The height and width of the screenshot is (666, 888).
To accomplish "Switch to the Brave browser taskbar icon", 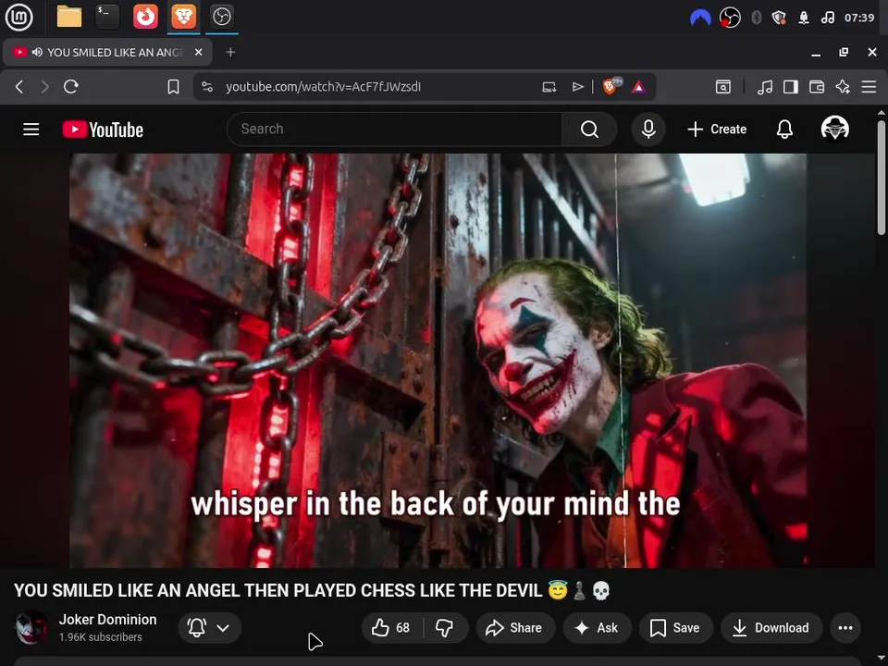I will (x=183, y=17).
